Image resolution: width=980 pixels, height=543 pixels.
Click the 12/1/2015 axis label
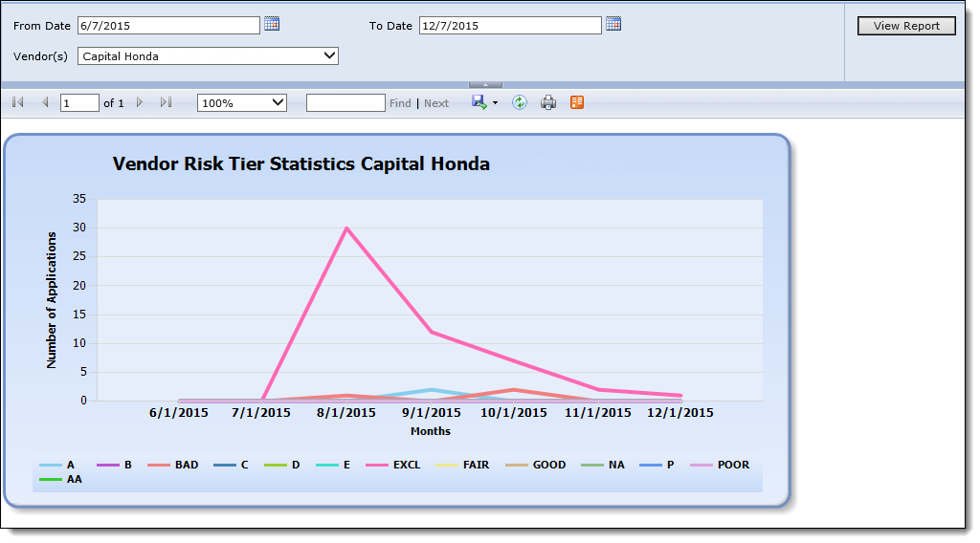pos(680,413)
